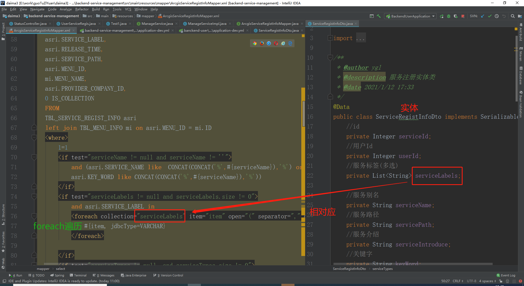The height and width of the screenshot is (286, 524).
Task: Switch to Test1.java tab
Action: [x=119, y=24]
